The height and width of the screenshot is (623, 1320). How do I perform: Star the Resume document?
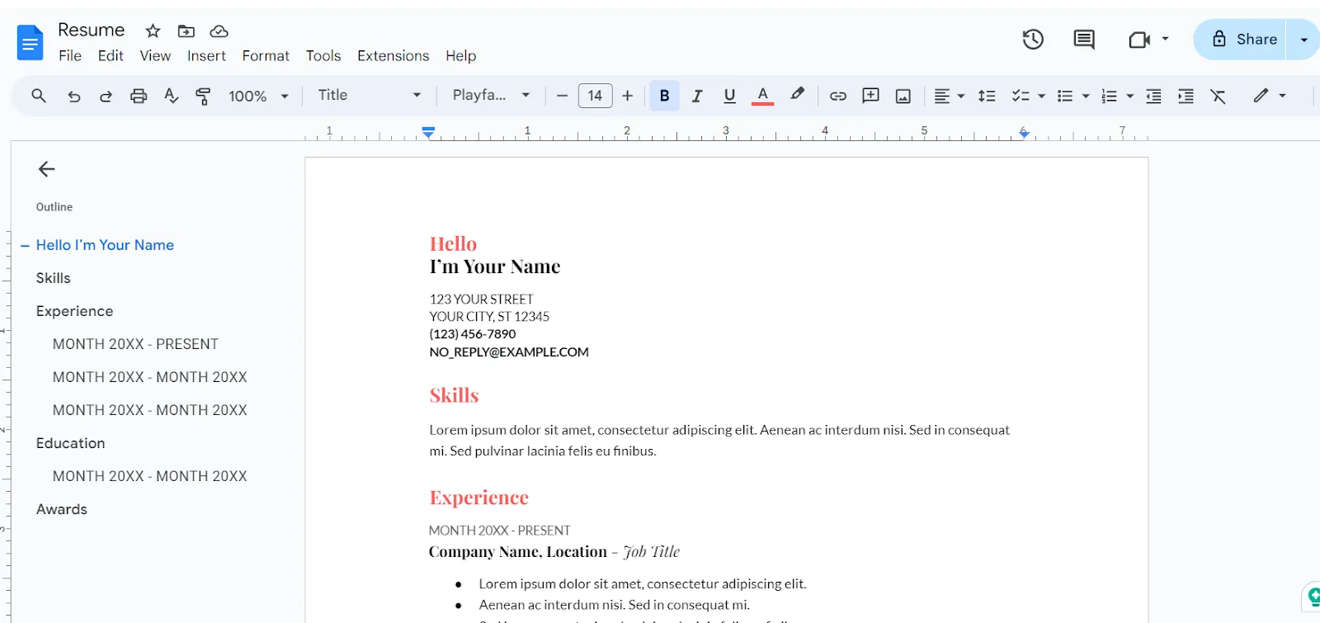click(153, 31)
